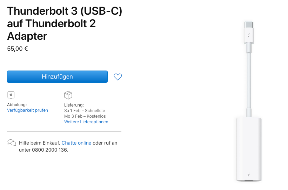Click the blue Hinzufügen button
Viewport: 288px width, 190px height.
click(57, 76)
